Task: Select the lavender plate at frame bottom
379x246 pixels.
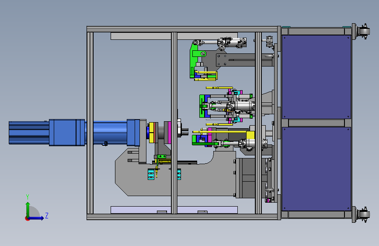Action: click(x=174, y=210)
